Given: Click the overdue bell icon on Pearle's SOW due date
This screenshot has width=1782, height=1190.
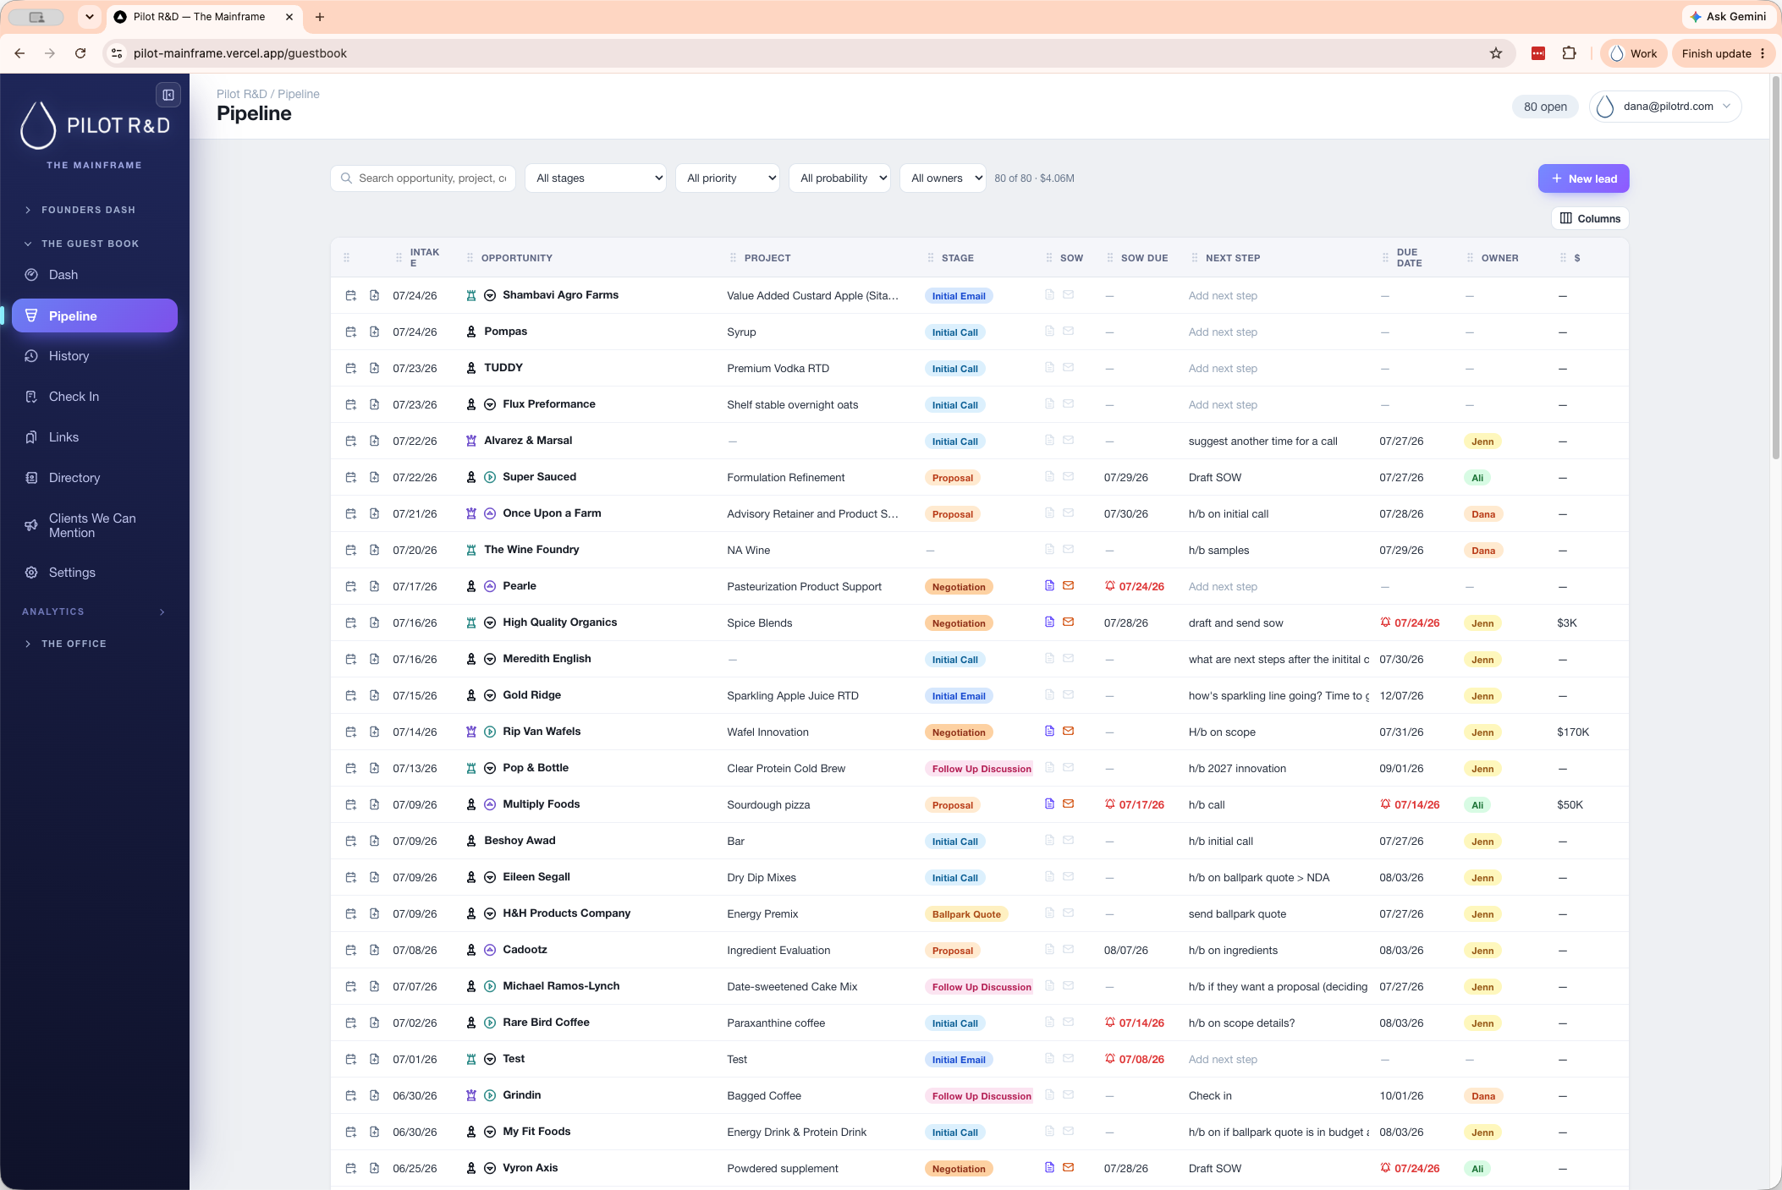Looking at the screenshot, I should pyautogui.click(x=1110, y=586).
